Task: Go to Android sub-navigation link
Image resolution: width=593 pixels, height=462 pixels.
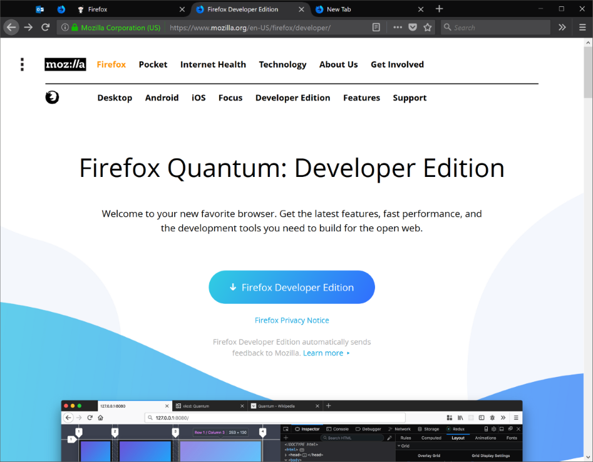Action: (x=162, y=98)
